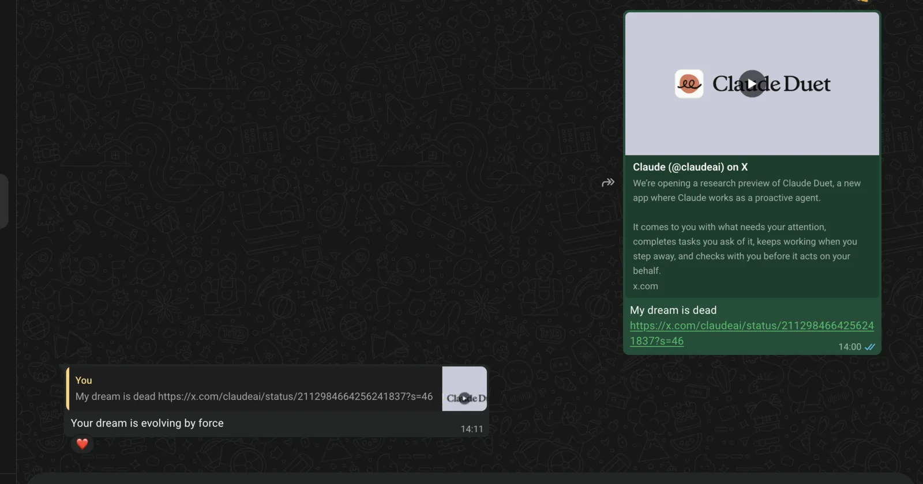
Task: Click the Claude logo icon in the preview
Action: click(689, 84)
